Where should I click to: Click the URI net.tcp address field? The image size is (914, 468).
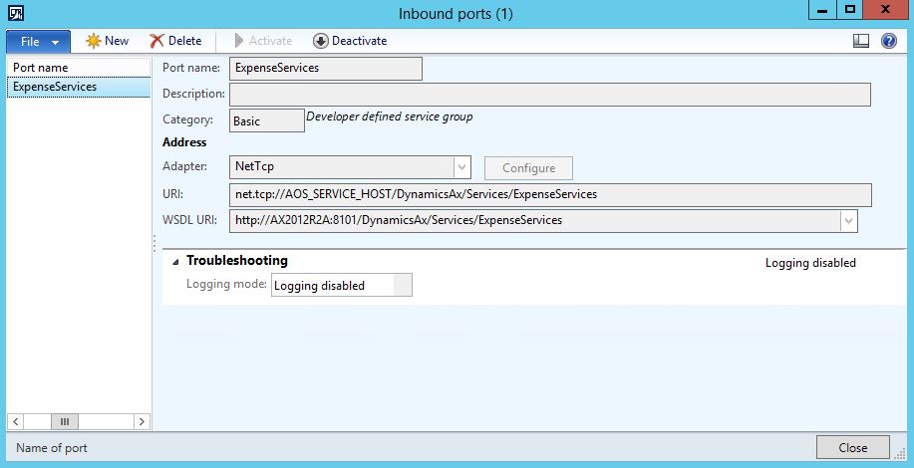(x=550, y=194)
